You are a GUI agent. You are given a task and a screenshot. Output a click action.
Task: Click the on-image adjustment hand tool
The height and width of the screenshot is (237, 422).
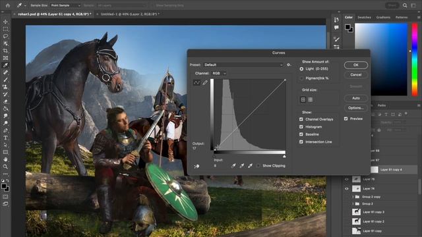[196, 167]
